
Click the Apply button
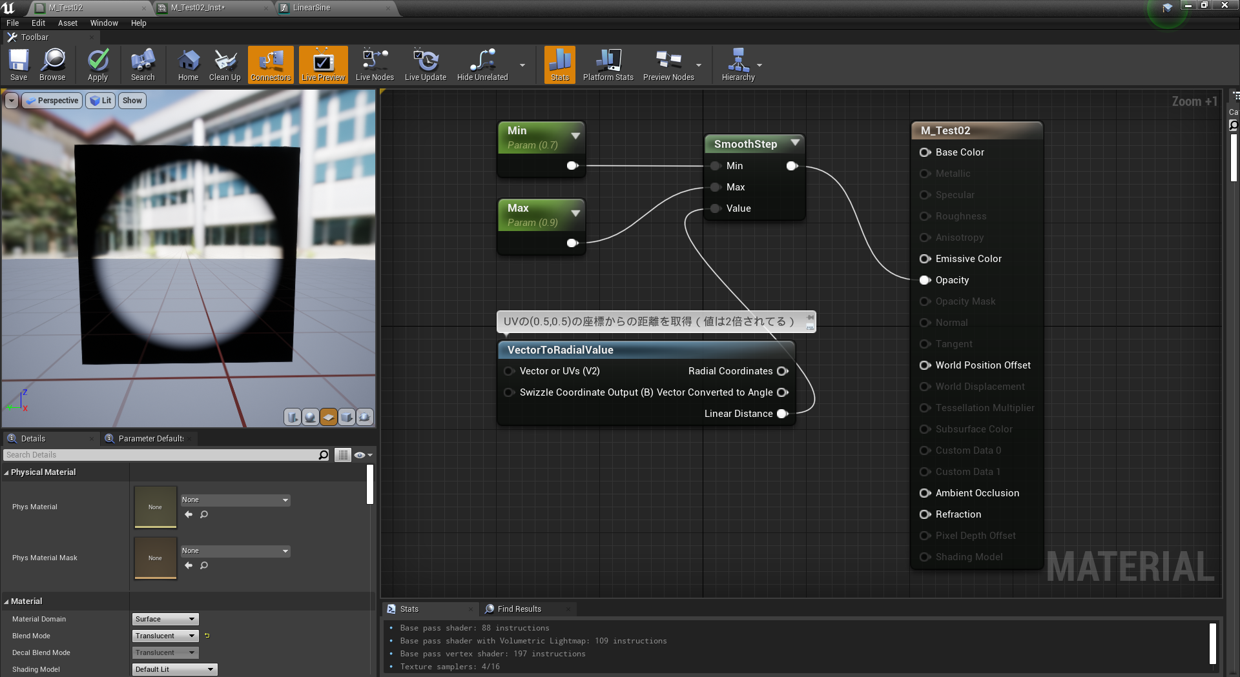click(97, 65)
